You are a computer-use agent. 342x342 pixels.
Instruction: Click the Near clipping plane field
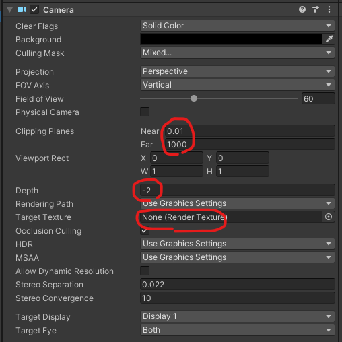(x=250, y=131)
